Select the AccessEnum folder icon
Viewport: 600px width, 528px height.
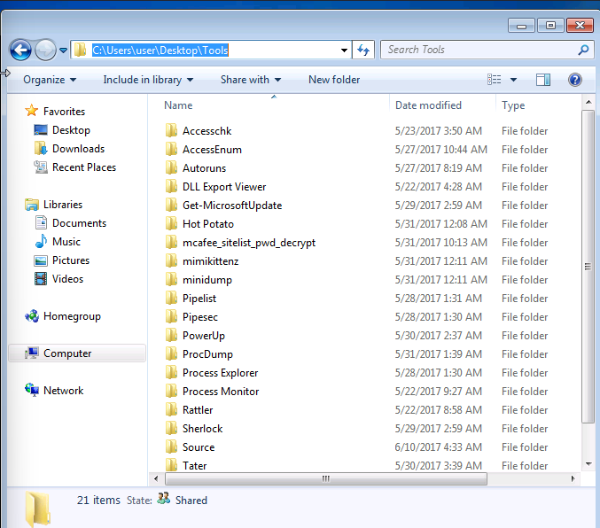pos(171,149)
